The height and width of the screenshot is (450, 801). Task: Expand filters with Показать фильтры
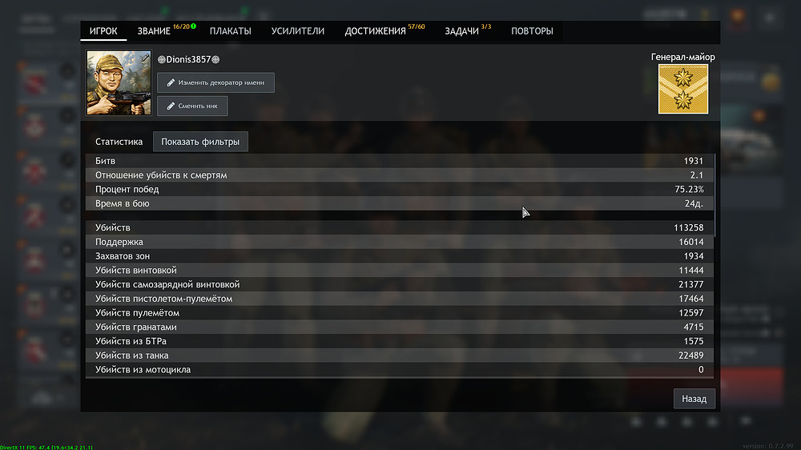(x=200, y=142)
